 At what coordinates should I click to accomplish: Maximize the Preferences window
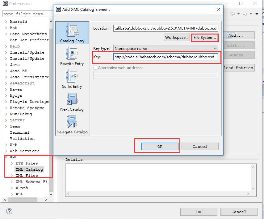coord(241,3)
